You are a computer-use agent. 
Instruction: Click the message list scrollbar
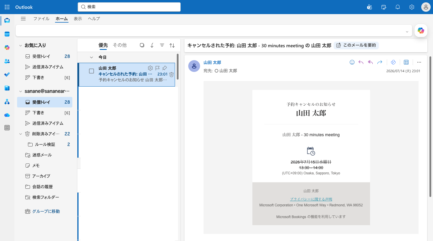178,67
